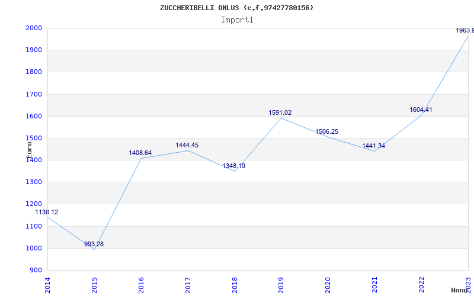Image resolution: width=474 pixels, height=296 pixels.
Task: Click x-axis year 2017
Action: pos(188,285)
